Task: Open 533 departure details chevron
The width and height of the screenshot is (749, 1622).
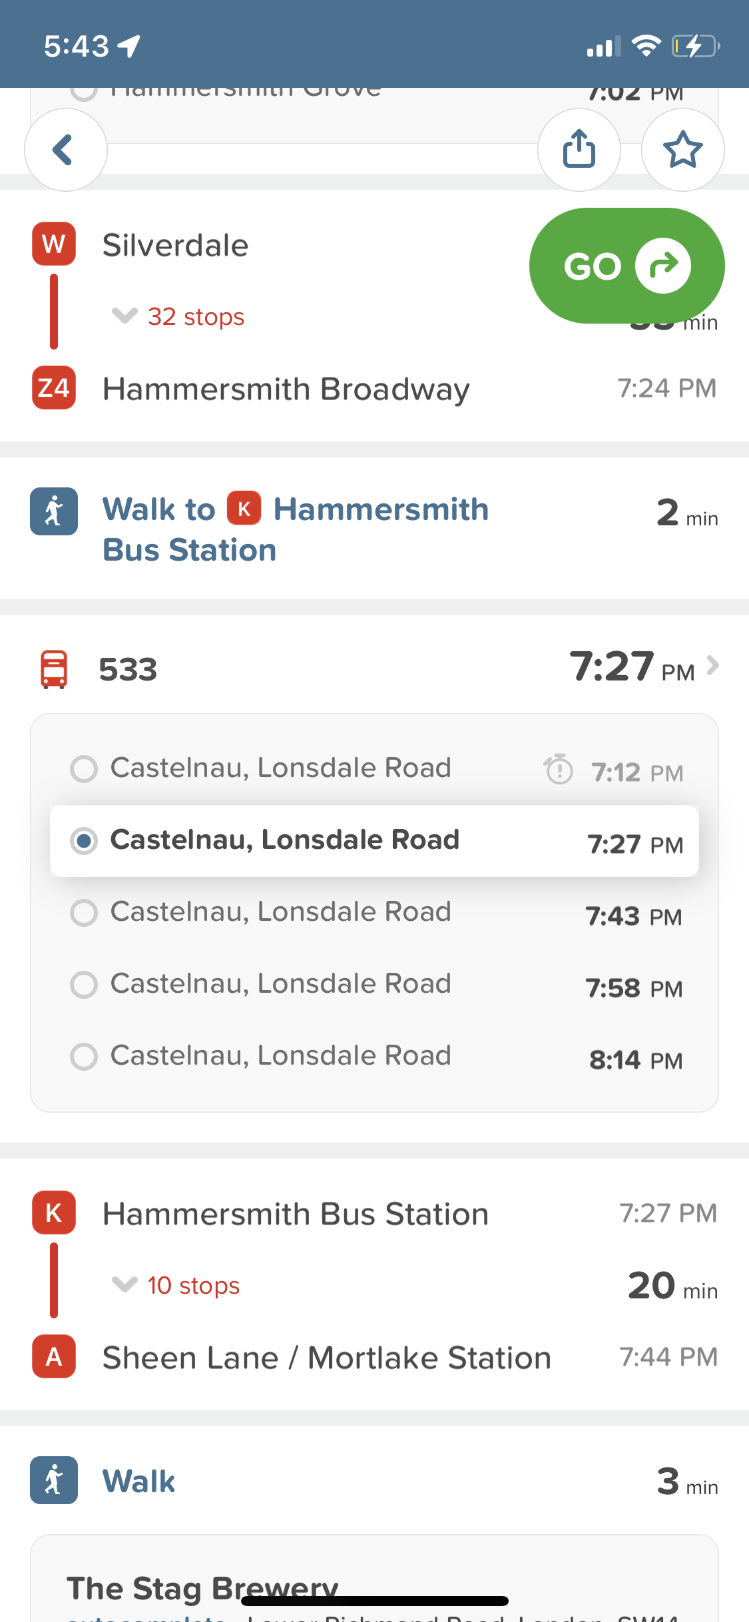Action: pyautogui.click(x=712, y=665)
